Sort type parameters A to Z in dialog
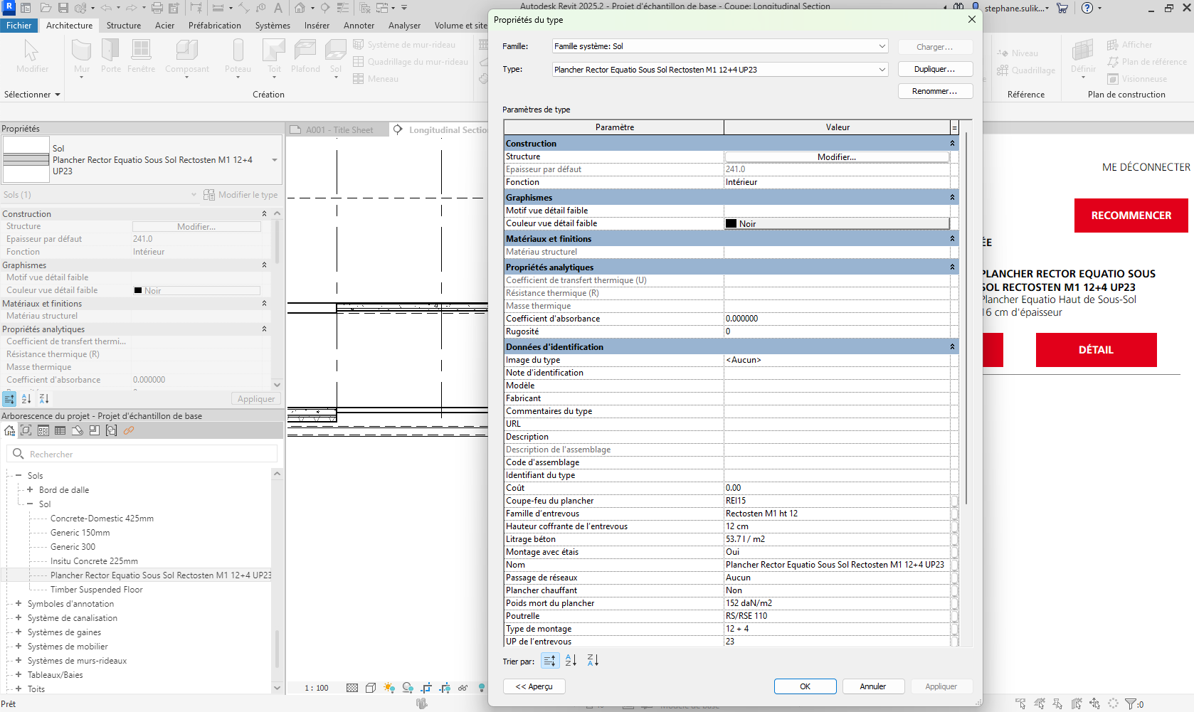This screenshot has width=1194, height=712. (x=571, y=661)
